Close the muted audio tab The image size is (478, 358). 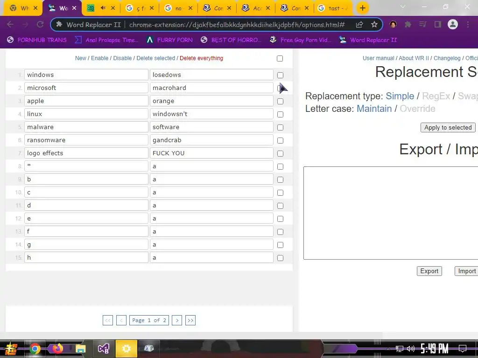tap(113, 8)
